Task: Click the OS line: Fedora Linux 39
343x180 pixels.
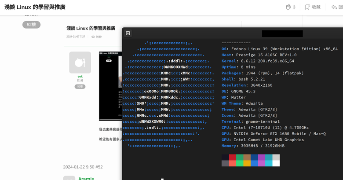Action: click(x=280, y=49)
